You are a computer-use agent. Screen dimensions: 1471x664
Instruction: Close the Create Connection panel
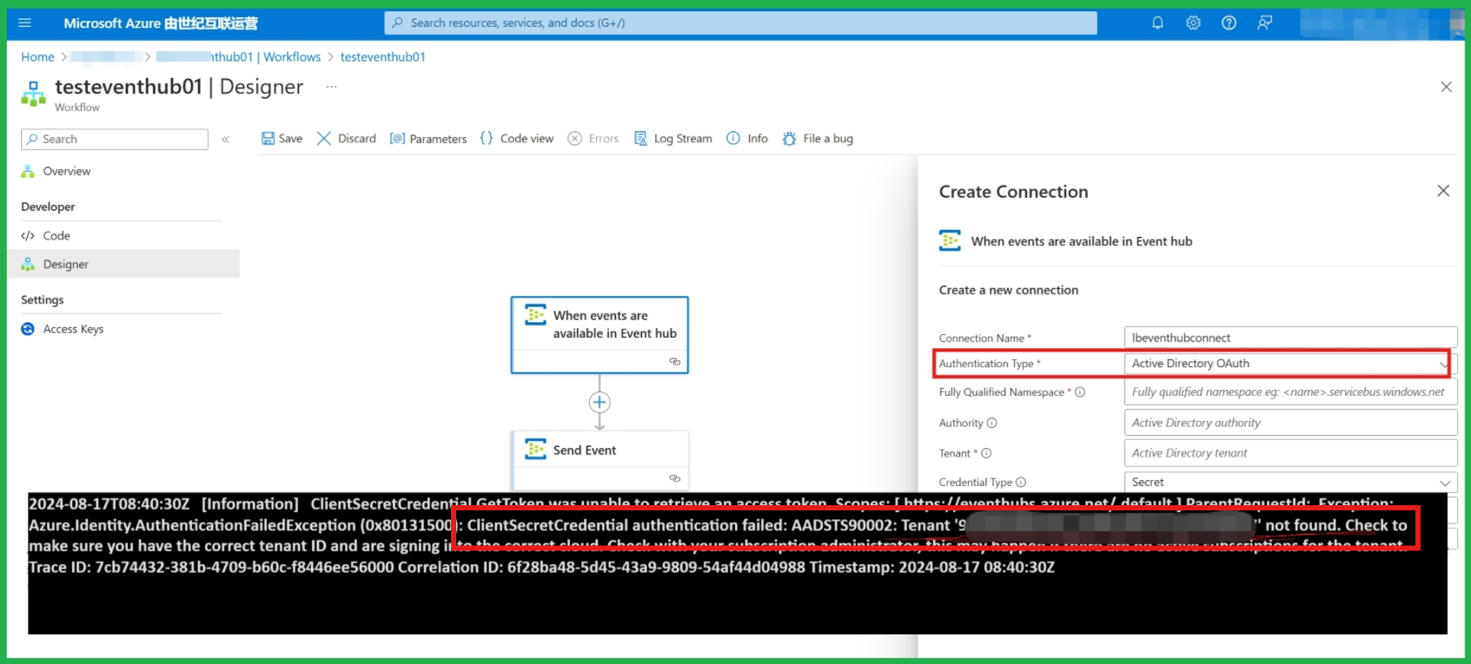[1443, 191]
